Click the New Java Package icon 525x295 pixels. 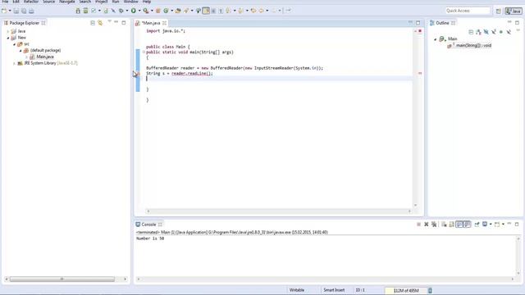tap(158, 11)
